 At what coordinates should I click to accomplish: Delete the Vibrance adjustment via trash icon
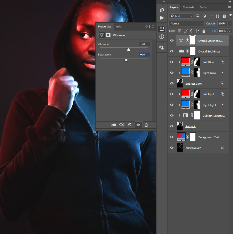(146, 125)
